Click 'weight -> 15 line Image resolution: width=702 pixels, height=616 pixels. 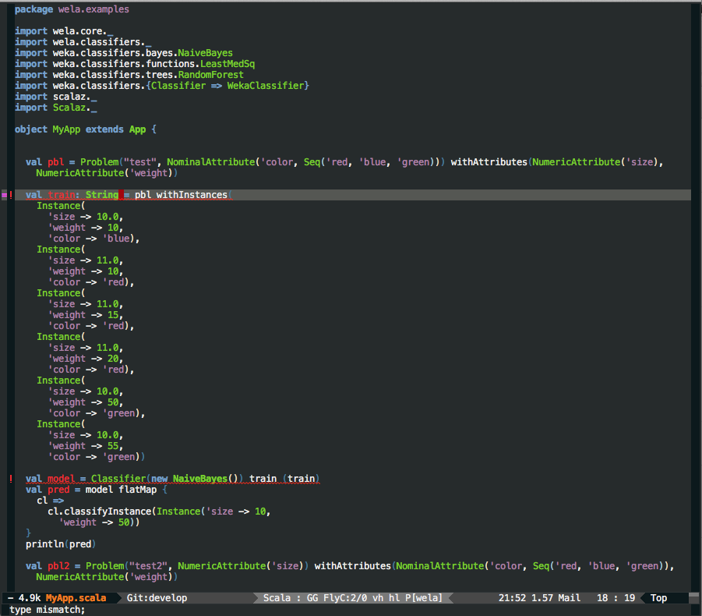[x=86, y=315]
